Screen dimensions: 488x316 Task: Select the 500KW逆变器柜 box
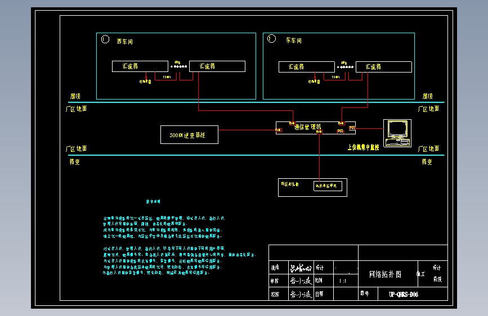point(189,135)
